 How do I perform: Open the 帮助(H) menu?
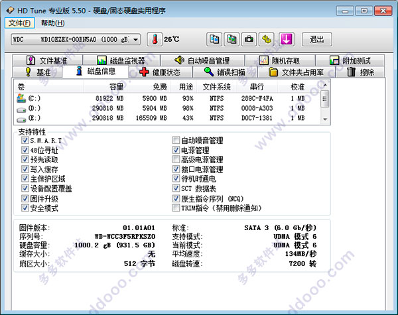coord(53,23)
